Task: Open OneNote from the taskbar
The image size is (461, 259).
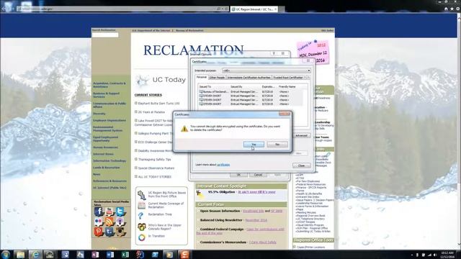Action: click(95, 255)
